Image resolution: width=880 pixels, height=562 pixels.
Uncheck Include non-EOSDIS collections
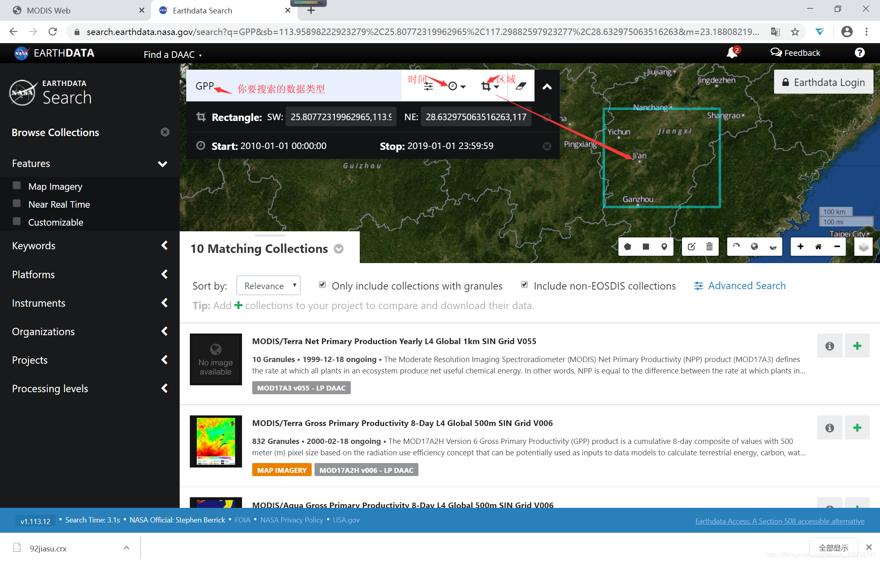pos(525,285)
